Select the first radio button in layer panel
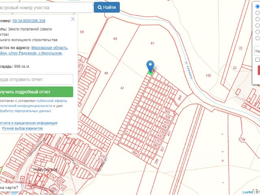The image size is (260, 195). point(258,6)
